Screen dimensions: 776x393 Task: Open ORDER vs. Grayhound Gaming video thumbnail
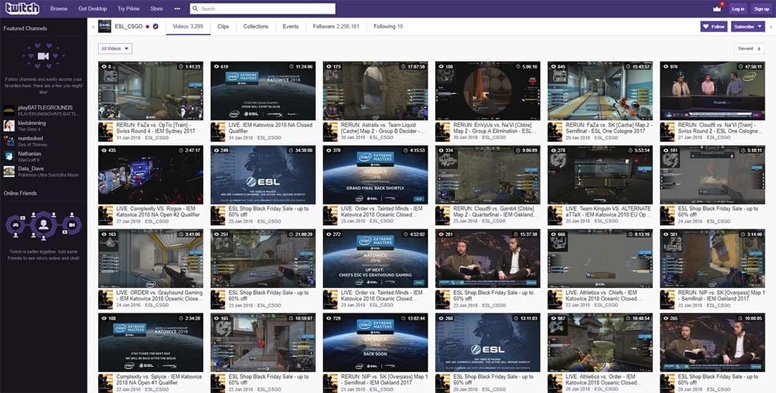[150, 258]
